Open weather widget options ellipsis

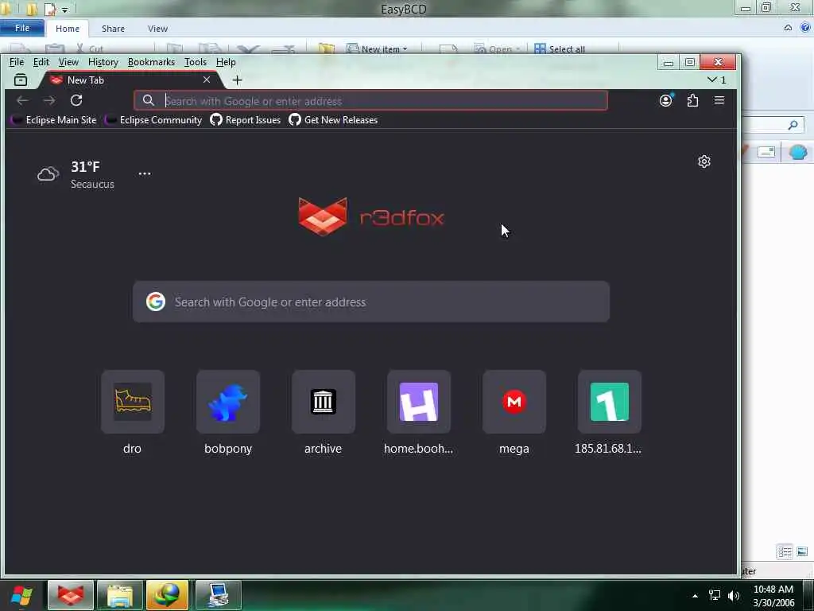tap(145, 173)
